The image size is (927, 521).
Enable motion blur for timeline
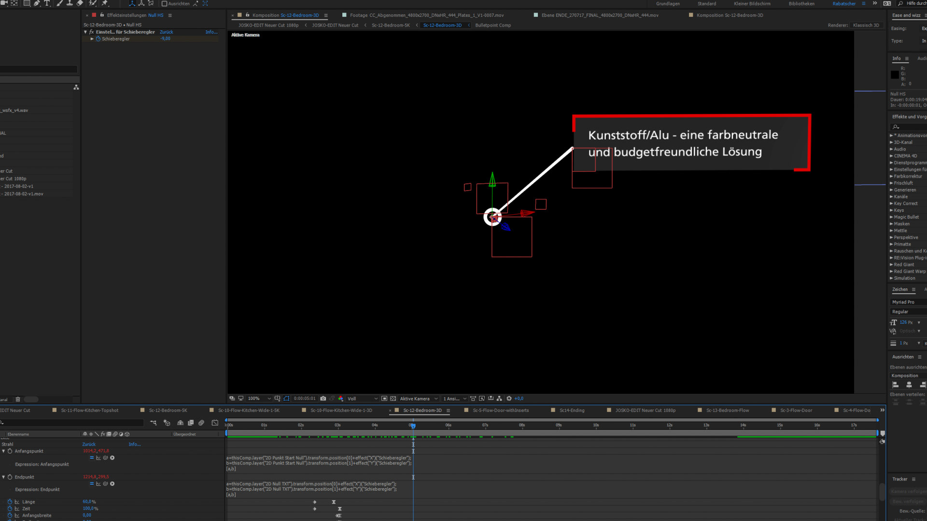tap(201, 423)
